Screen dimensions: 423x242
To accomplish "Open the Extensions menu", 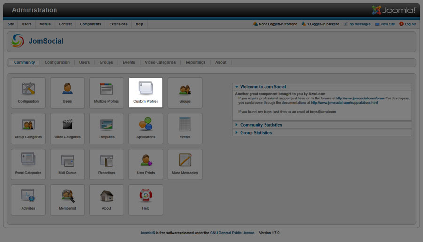I will [118, 24].
